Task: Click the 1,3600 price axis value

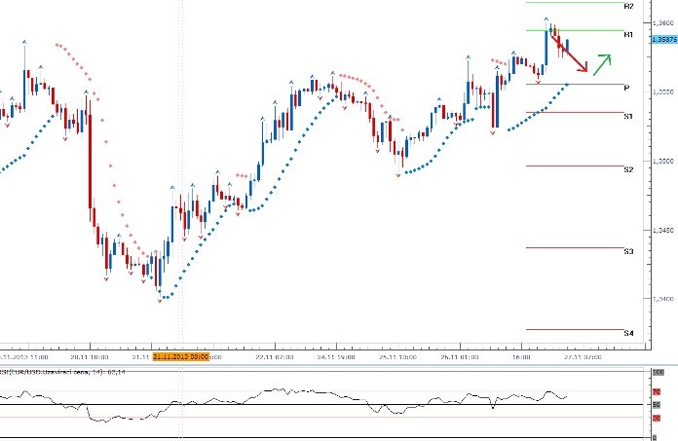Action: point(663,22)
